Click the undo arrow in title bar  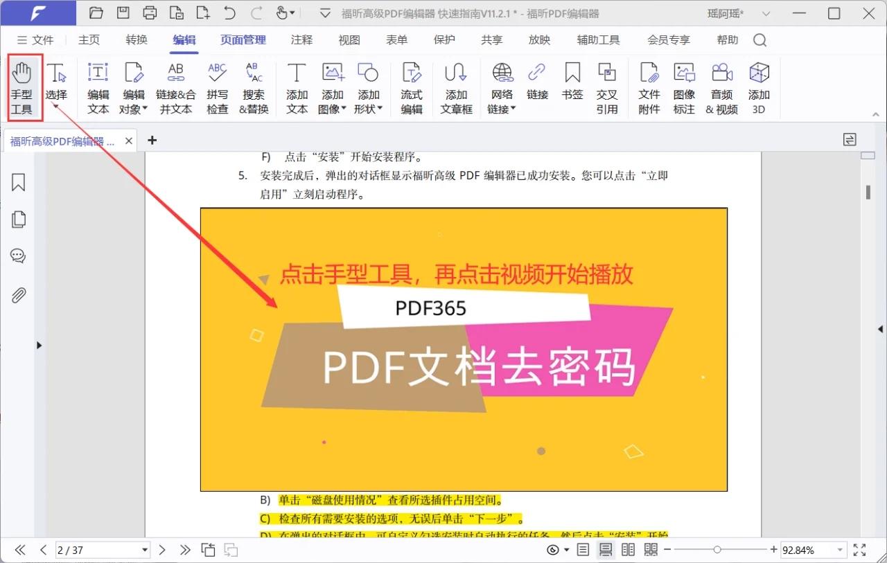[230, 13]
